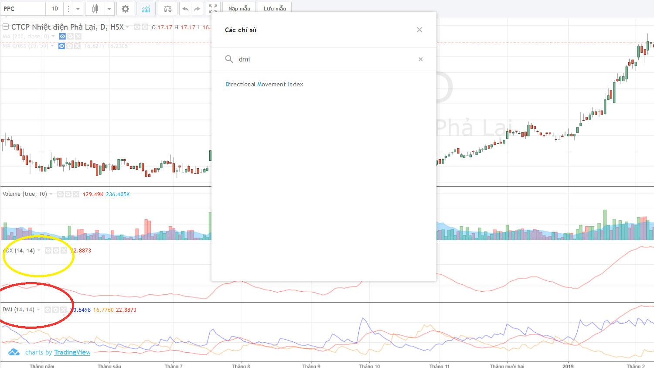Expand the chart style dropdown arrow
Viewport: 654px width, 368px height.
[x=109, y=9]
